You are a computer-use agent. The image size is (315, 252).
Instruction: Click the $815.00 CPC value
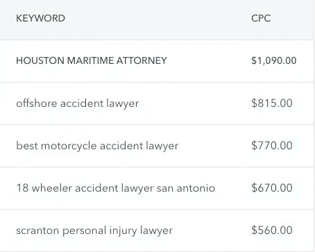point(272,103)
